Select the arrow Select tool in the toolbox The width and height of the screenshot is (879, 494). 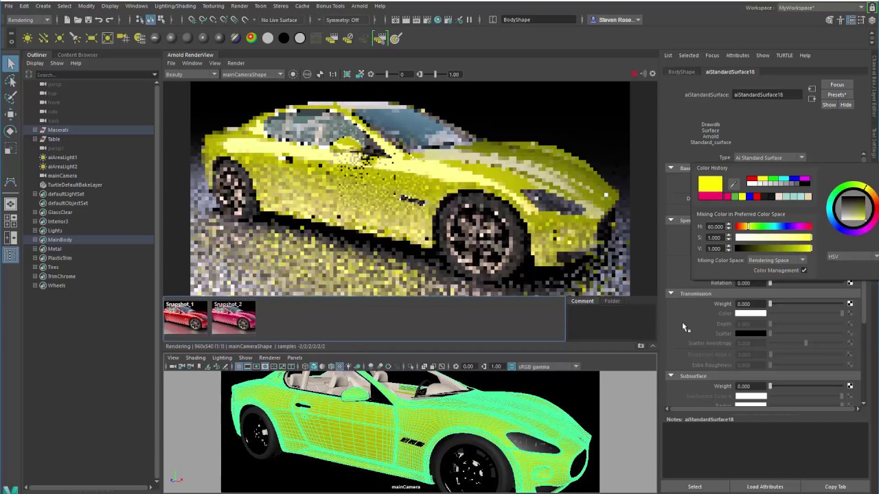pyautogui.click(x=10, y=64)
